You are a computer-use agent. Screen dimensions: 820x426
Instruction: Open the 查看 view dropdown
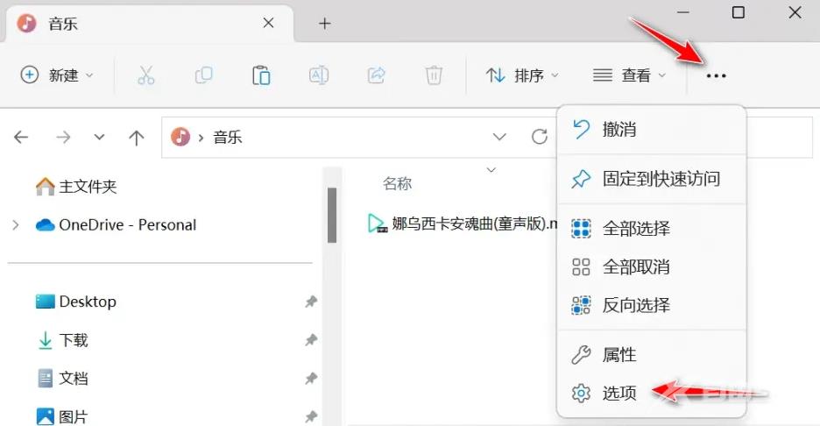(x=630, y=76)
